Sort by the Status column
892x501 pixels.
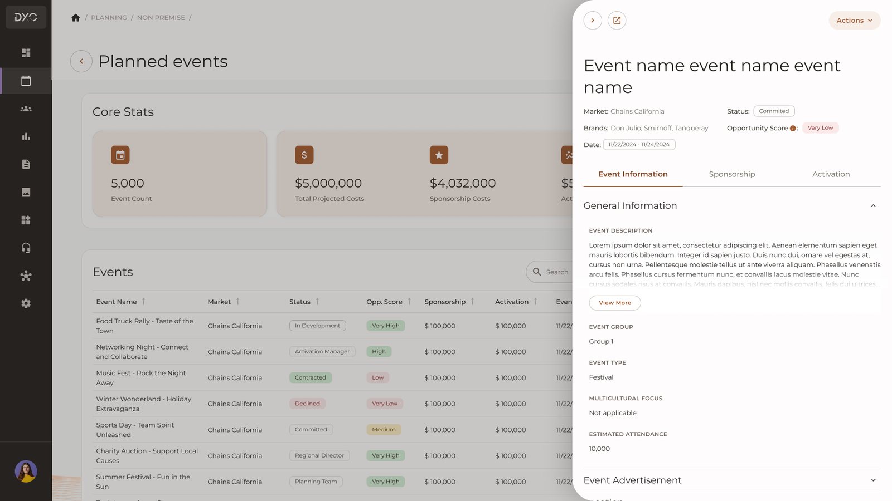(317, 301)
